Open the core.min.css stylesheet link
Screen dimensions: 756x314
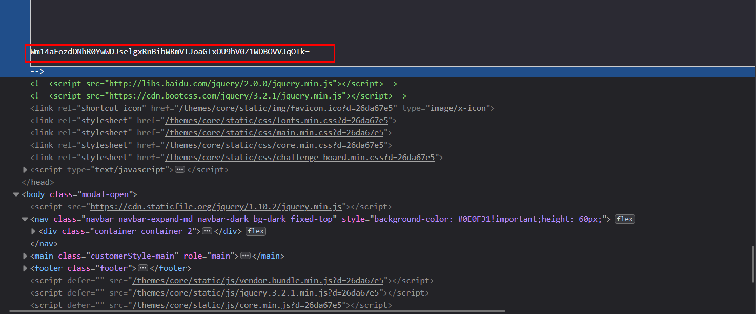273,145
